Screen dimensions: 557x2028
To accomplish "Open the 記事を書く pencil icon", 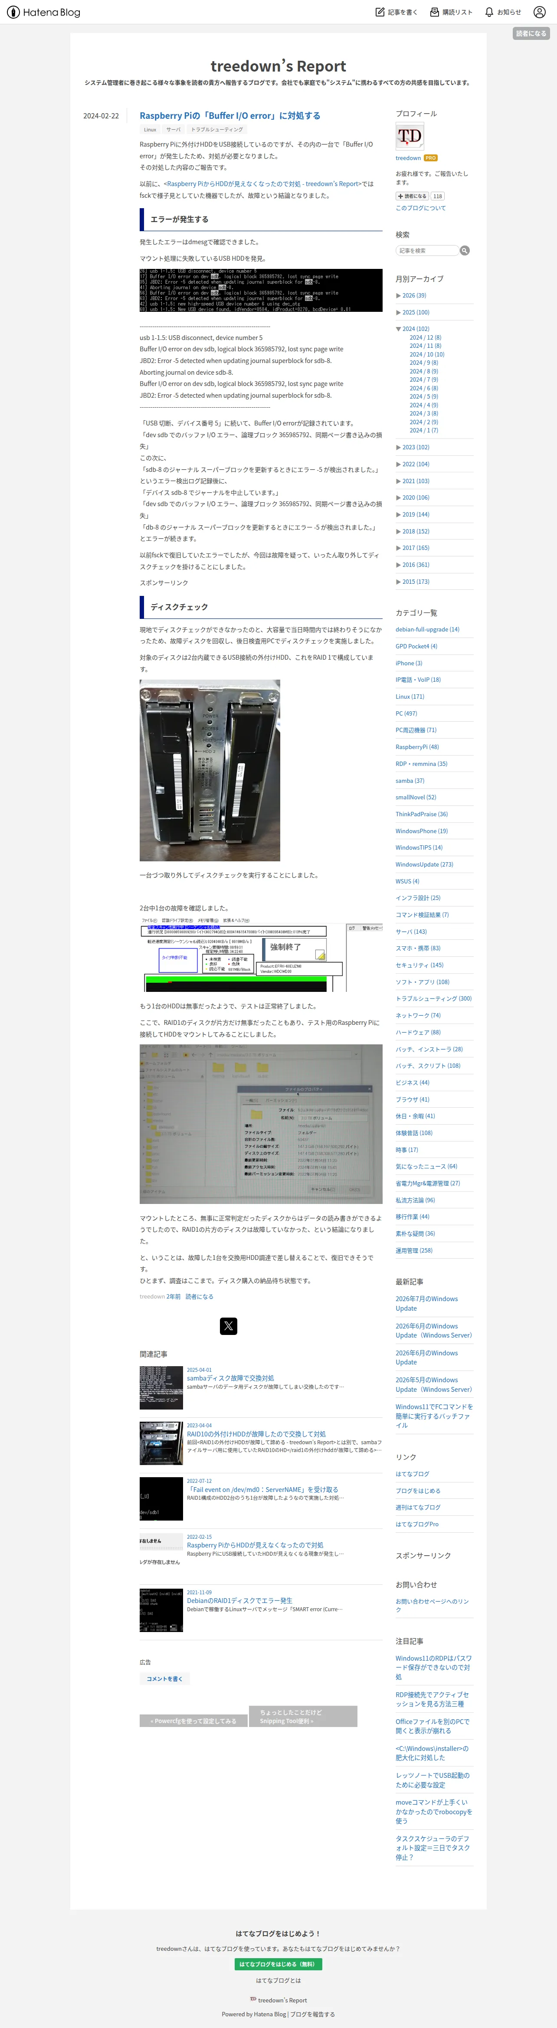I will [380, 12].
